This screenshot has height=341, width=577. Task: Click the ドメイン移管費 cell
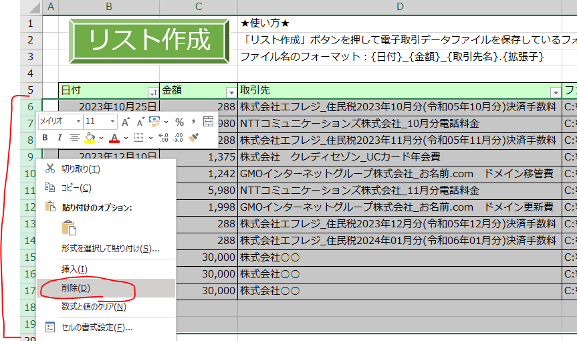tap(400, 174)
